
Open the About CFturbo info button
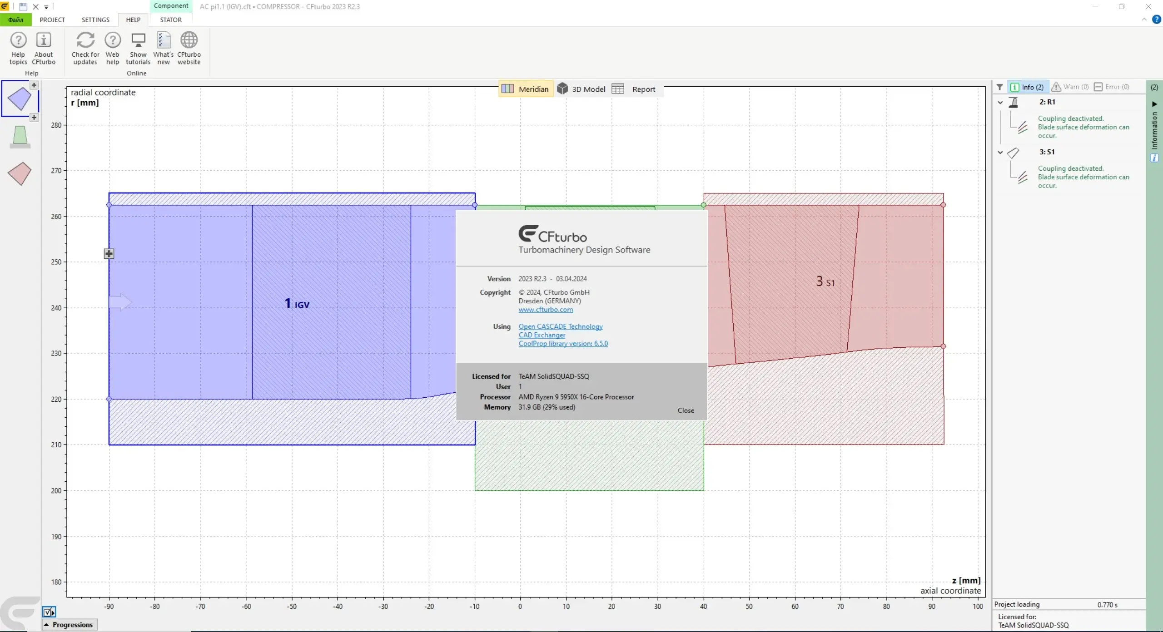(44, 49)
